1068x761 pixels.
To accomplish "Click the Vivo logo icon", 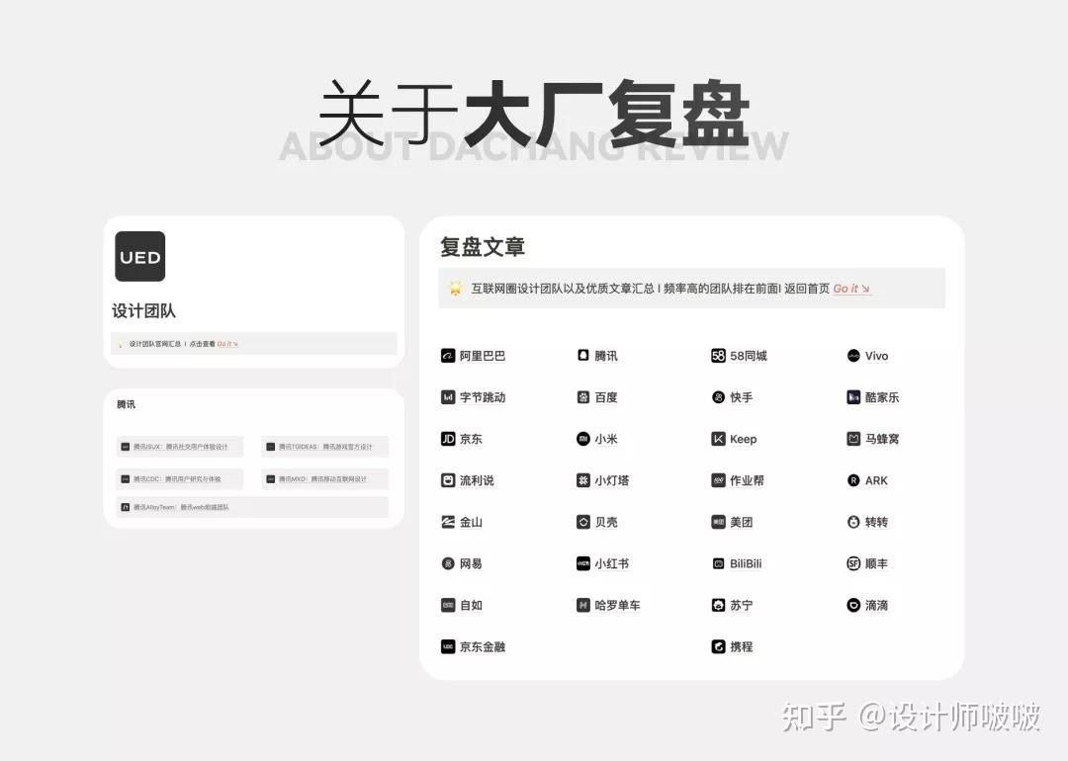I will click(x=853, y=356).
